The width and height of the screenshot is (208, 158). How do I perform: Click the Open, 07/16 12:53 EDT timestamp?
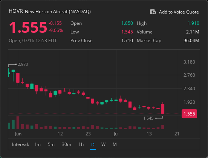[x=33, y=41]
